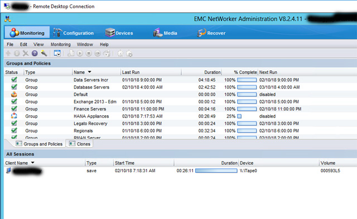Open the Window menu
The height and width of the screenshot is (219, 357).
pyautogui.click(x=85, y=45)
